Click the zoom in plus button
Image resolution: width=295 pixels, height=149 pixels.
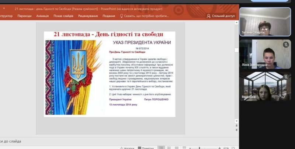tap(220, 148)
